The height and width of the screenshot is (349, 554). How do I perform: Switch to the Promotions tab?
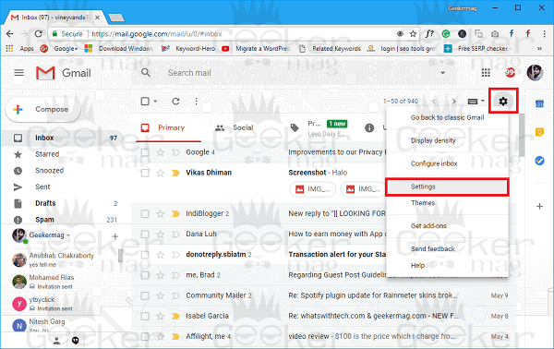point(319,128)
